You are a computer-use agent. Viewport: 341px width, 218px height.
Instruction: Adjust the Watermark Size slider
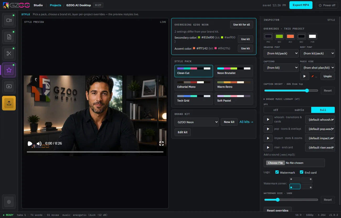(x=291, y=200)
